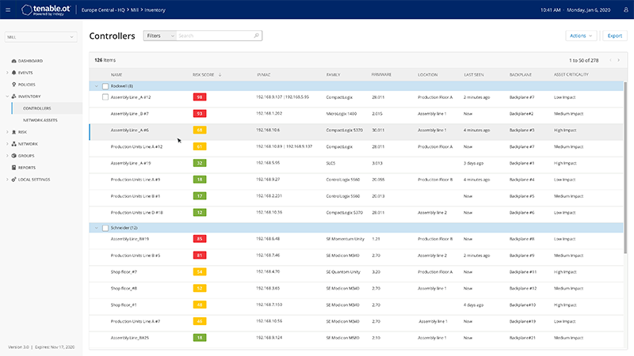The height and width of the screenshot is (356, 634).
Task: Click the Mill breadcrumb link
Action: [134, 9]
